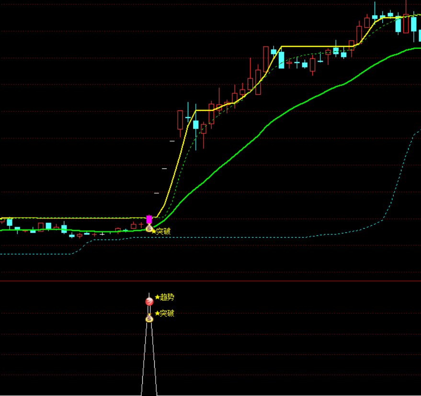Click the red ball icon beside 趋势
Image resolution: width=421 pixels, height=396 pixels.
[x=149, y=301]
